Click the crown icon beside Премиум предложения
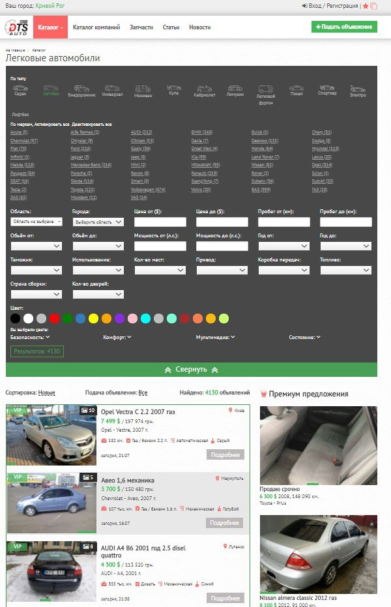Screen dimensions: 391x607 [264, 394]
